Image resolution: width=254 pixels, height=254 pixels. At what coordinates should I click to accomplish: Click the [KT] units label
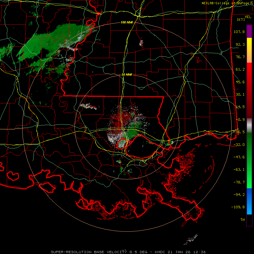[241, 19]
